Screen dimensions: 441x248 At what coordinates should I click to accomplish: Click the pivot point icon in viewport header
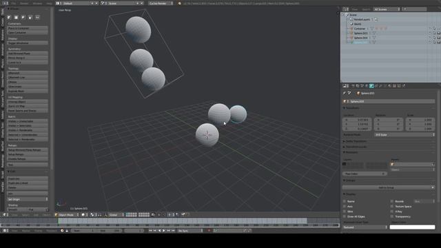coord(92,215)
